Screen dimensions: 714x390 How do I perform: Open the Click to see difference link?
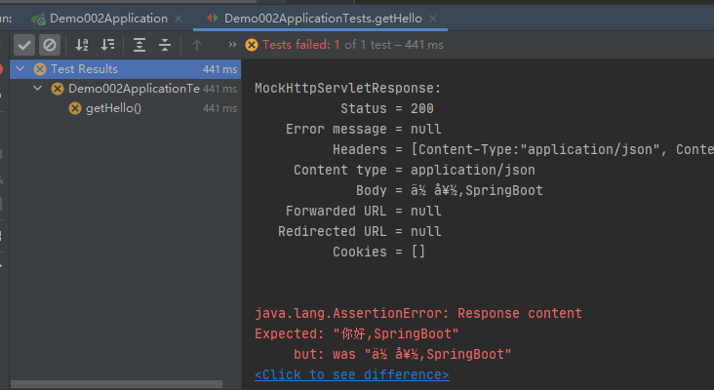[351, 374]
